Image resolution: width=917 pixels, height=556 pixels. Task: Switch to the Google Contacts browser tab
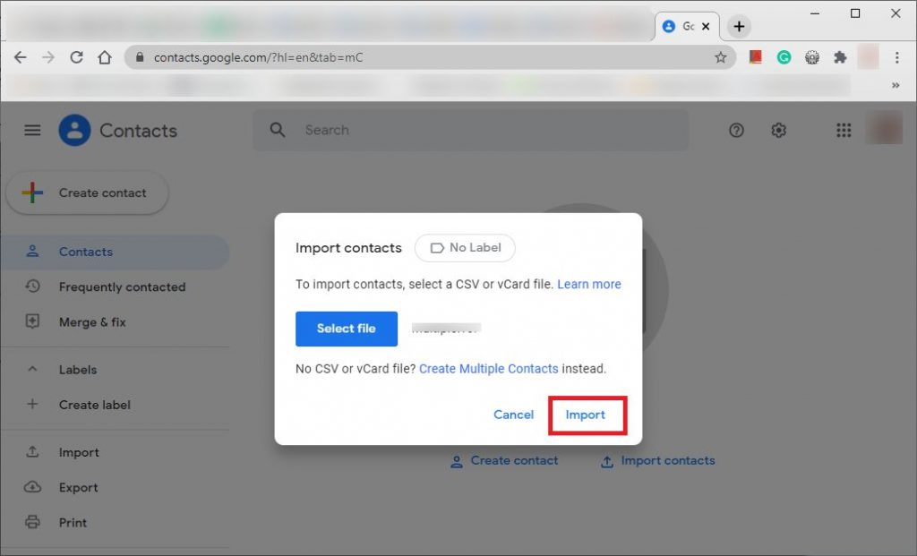(685, 26)
